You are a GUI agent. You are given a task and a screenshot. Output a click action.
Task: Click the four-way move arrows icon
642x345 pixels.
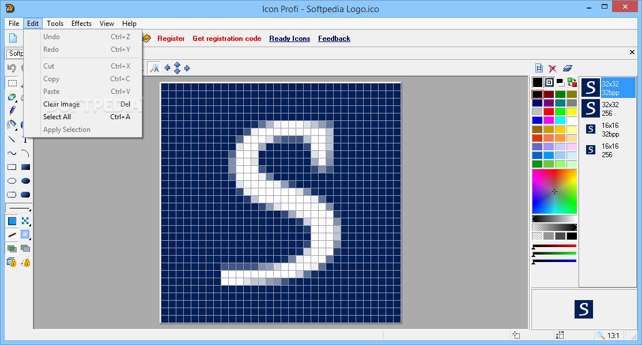(178, 68)
